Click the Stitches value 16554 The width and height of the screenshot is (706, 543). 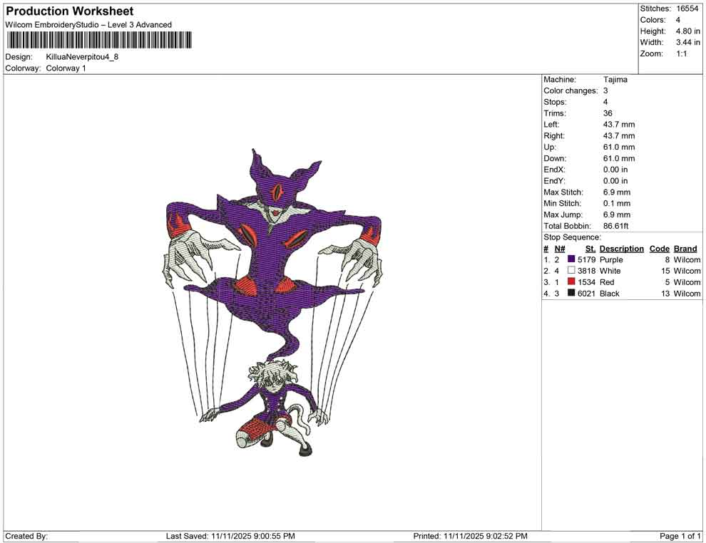(687, 9)
